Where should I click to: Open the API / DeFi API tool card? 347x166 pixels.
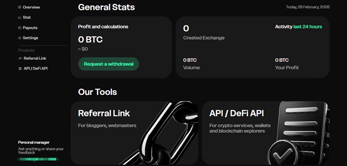click(266, 133)
